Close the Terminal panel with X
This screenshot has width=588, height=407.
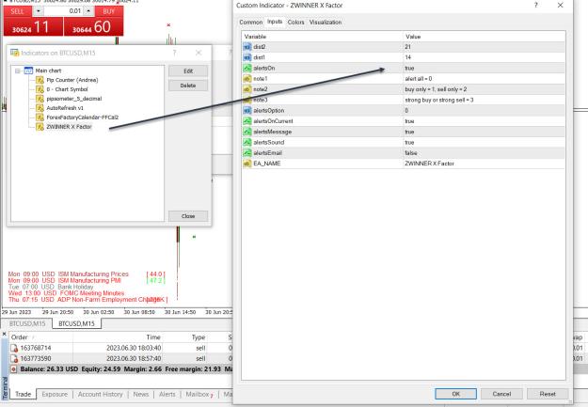tap(4, 334)
